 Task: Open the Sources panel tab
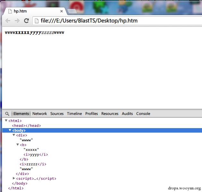[x=57, y=114]
